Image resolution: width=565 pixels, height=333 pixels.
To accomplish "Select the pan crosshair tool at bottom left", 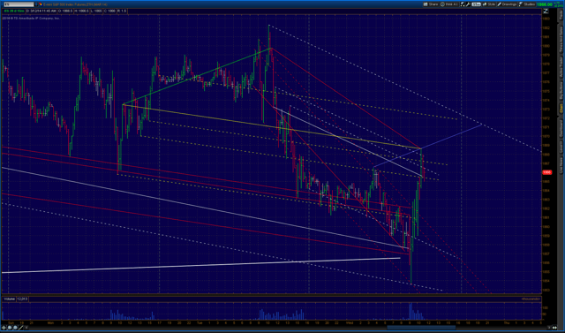I will (x=4, y=328).
